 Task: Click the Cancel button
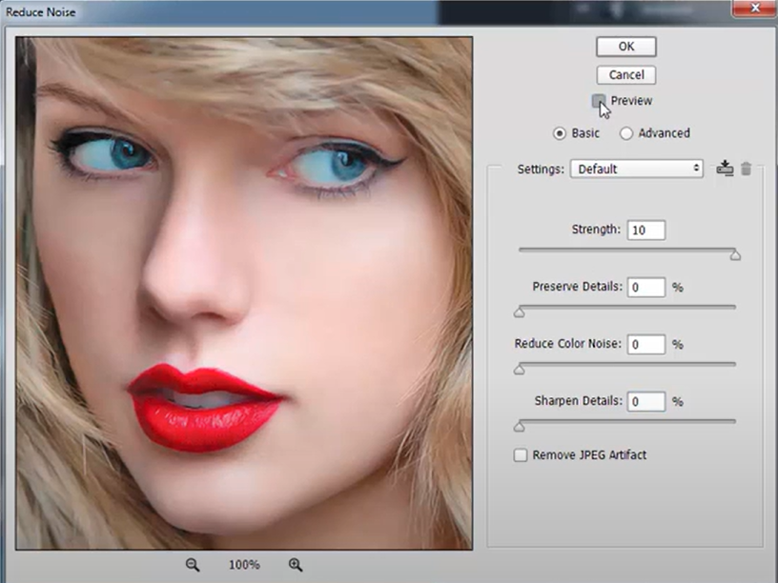(626, 75)
